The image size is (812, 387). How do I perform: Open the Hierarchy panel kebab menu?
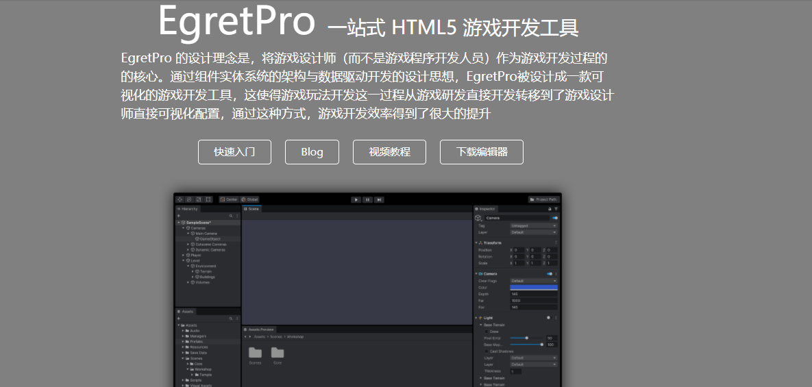click(x=237, y=216)
